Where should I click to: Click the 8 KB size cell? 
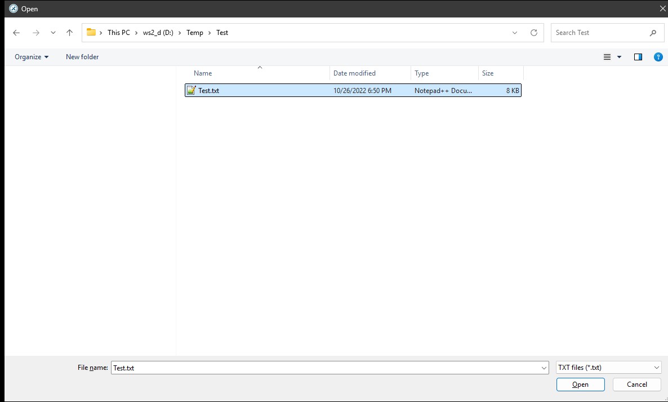(x=513, y=90)
